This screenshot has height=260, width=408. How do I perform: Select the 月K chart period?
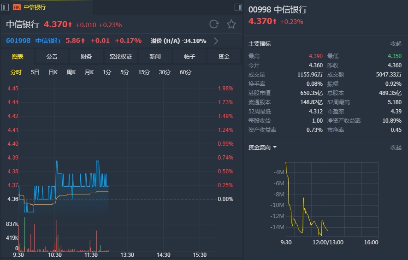(x=89, y=72)
